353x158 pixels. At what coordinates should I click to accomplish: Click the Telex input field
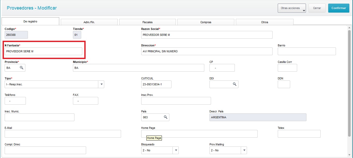click(299, 134)
